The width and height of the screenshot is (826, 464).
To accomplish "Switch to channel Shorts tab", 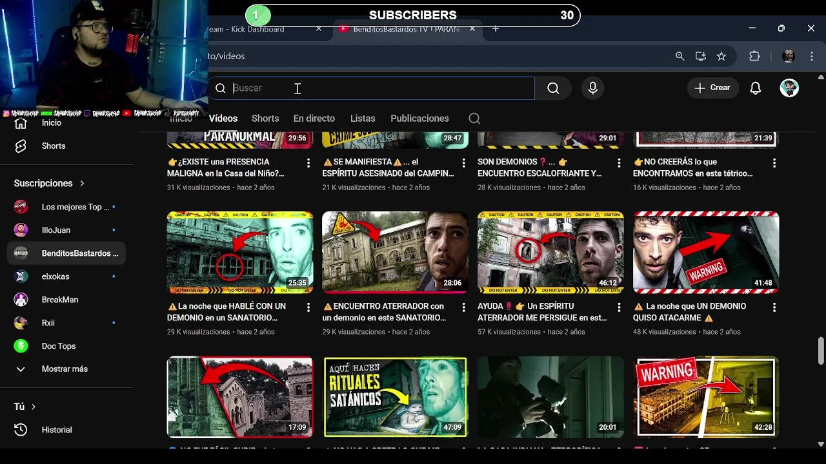I will point(265,119).
